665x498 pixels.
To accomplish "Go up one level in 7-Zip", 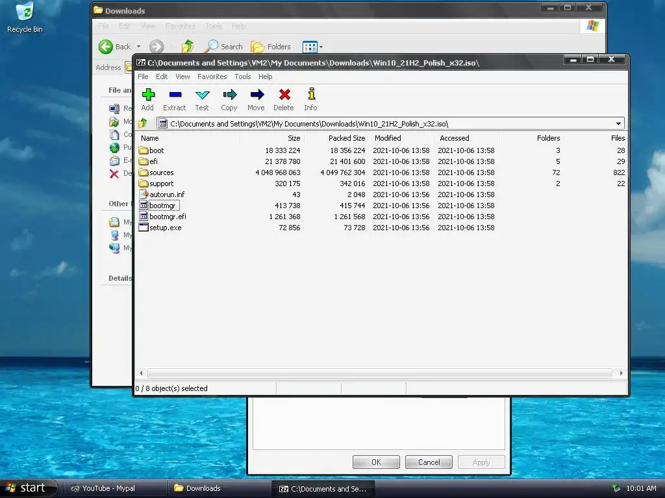I will pos(143,123).
